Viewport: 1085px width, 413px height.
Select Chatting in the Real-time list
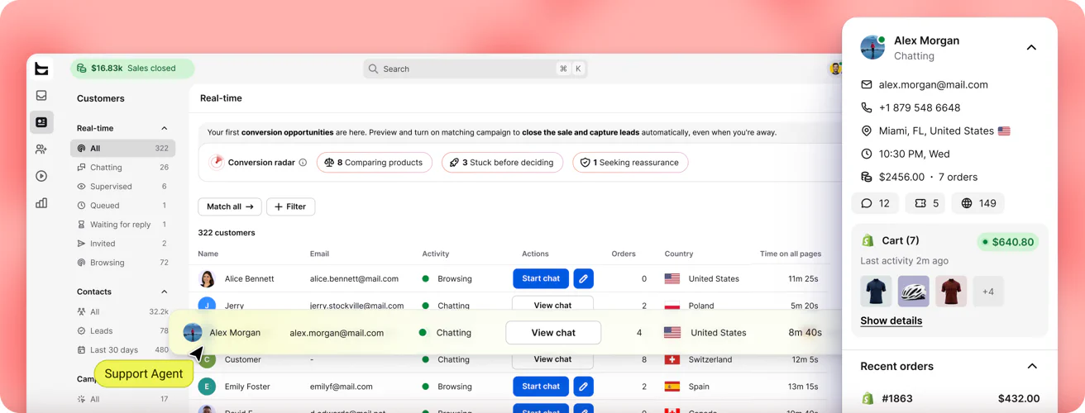pyautogui.click(x=122, y=168)
